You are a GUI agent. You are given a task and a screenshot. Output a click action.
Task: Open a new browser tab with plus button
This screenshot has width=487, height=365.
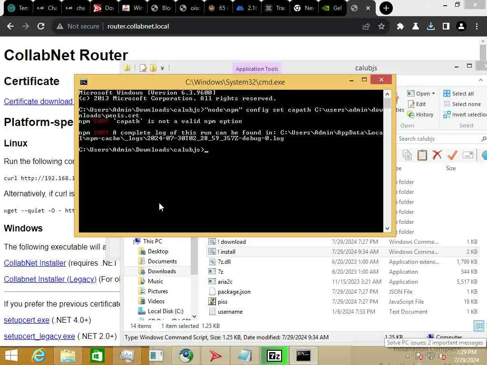[x=386, y=8]
